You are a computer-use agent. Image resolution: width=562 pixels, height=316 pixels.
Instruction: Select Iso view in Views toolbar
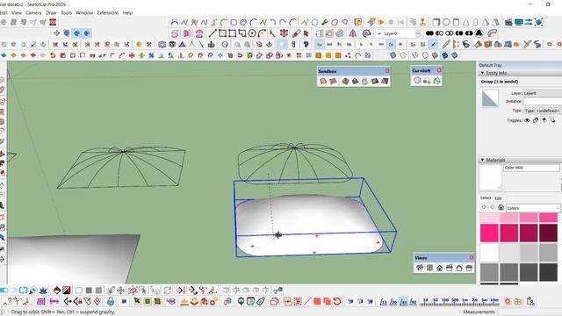(x=420, y=268)
